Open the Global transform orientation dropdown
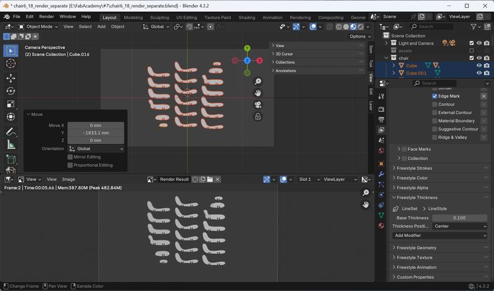Viewport: 494px width, 291px height. (x=156, y=27)
